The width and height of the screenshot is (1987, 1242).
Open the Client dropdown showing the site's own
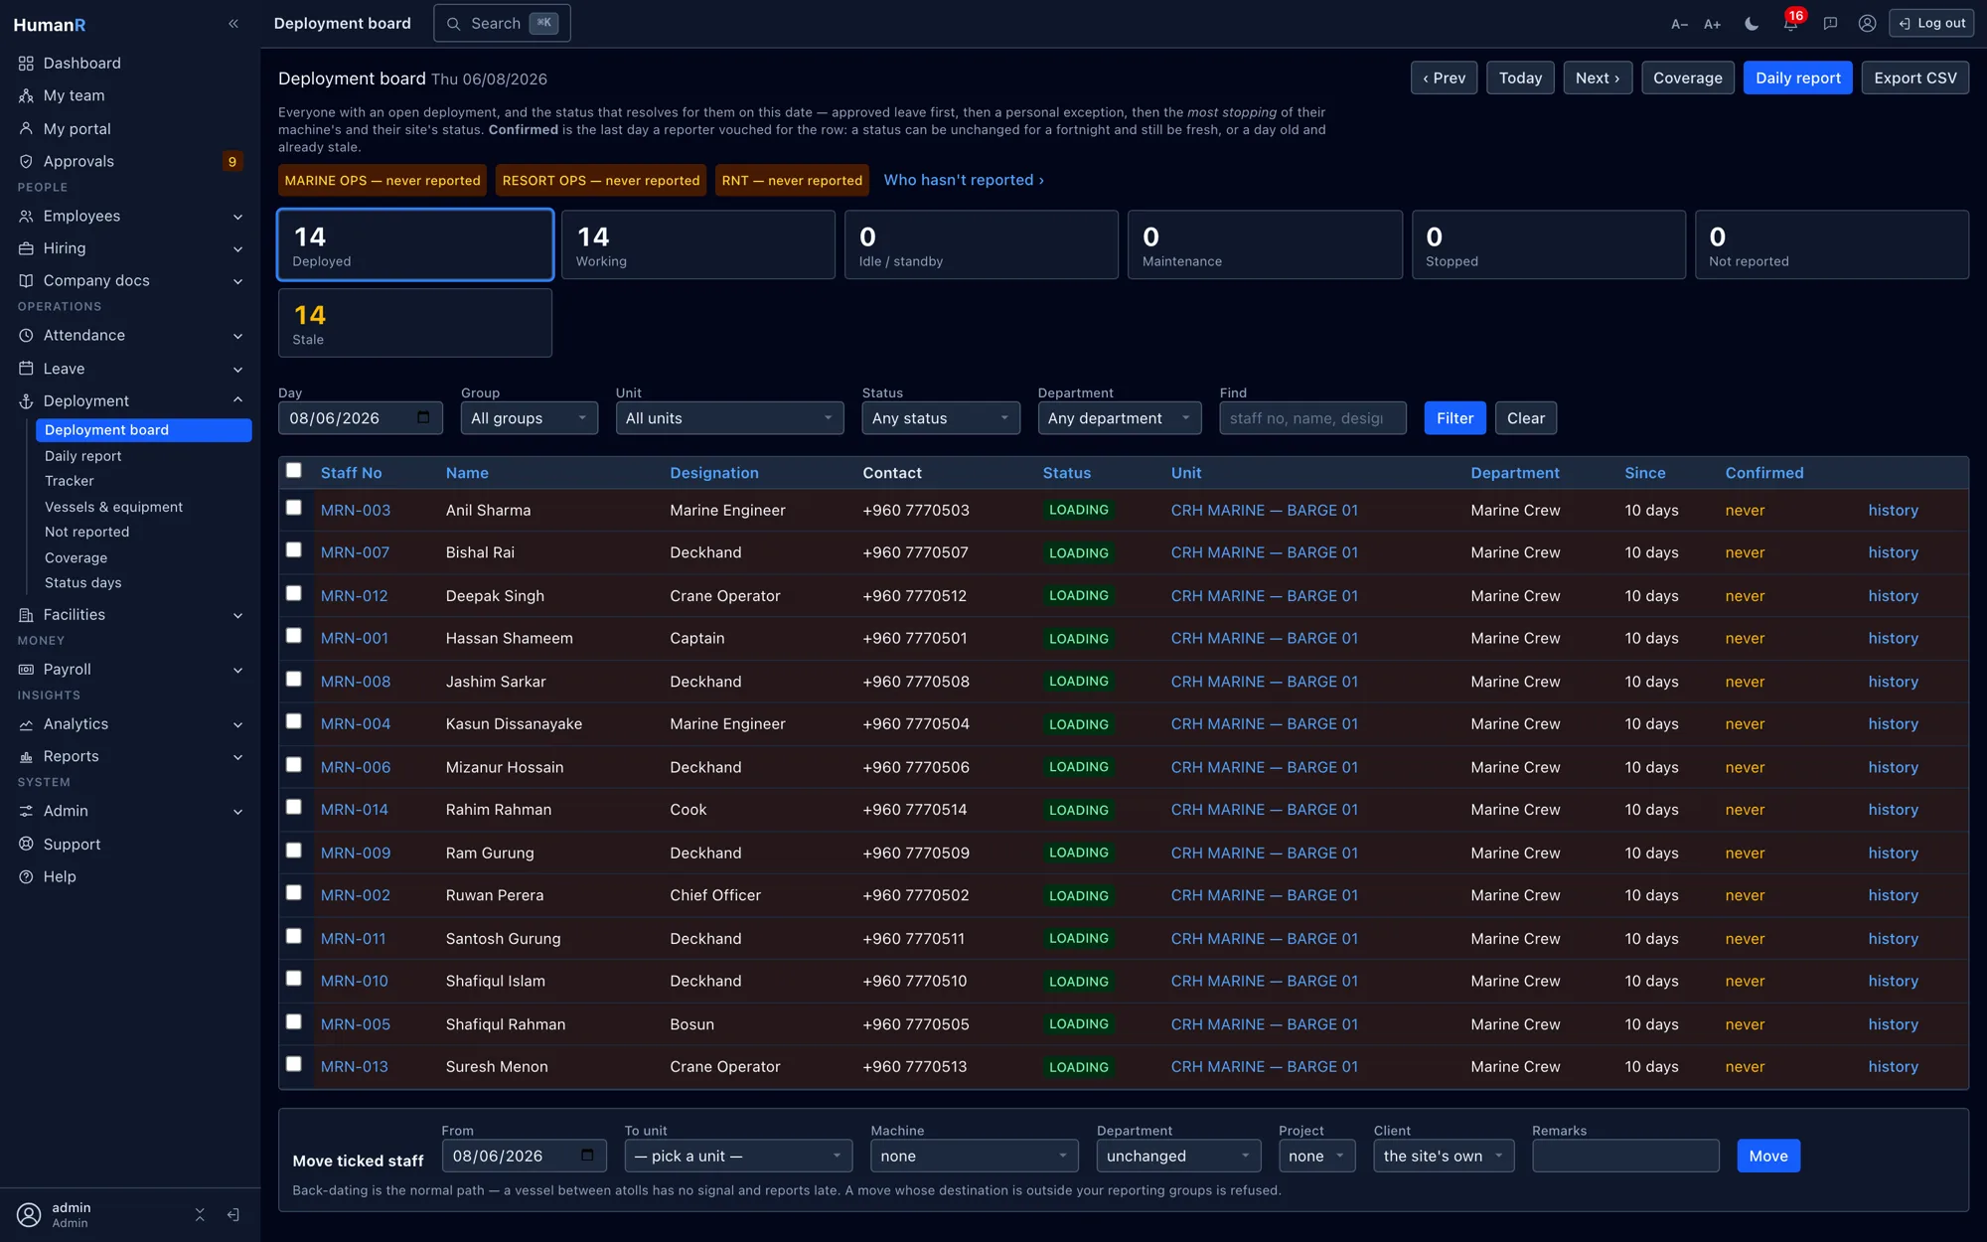coord(1444,1156)
